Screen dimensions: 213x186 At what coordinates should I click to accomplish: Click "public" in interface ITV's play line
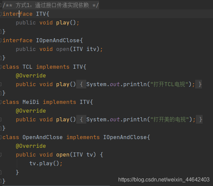pos(26,23)
